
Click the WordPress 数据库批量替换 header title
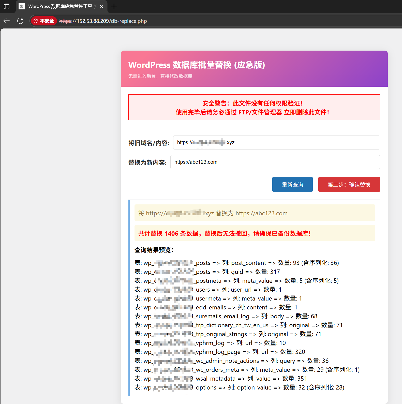[x=197, y=65]
